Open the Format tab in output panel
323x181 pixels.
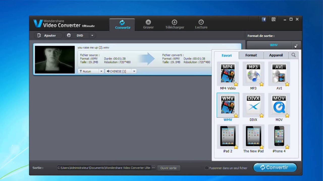coord(251,55)
